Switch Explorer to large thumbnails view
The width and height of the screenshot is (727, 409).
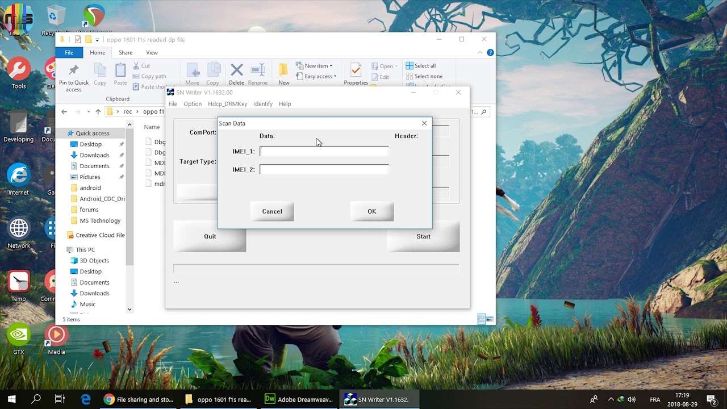[490, 319]
